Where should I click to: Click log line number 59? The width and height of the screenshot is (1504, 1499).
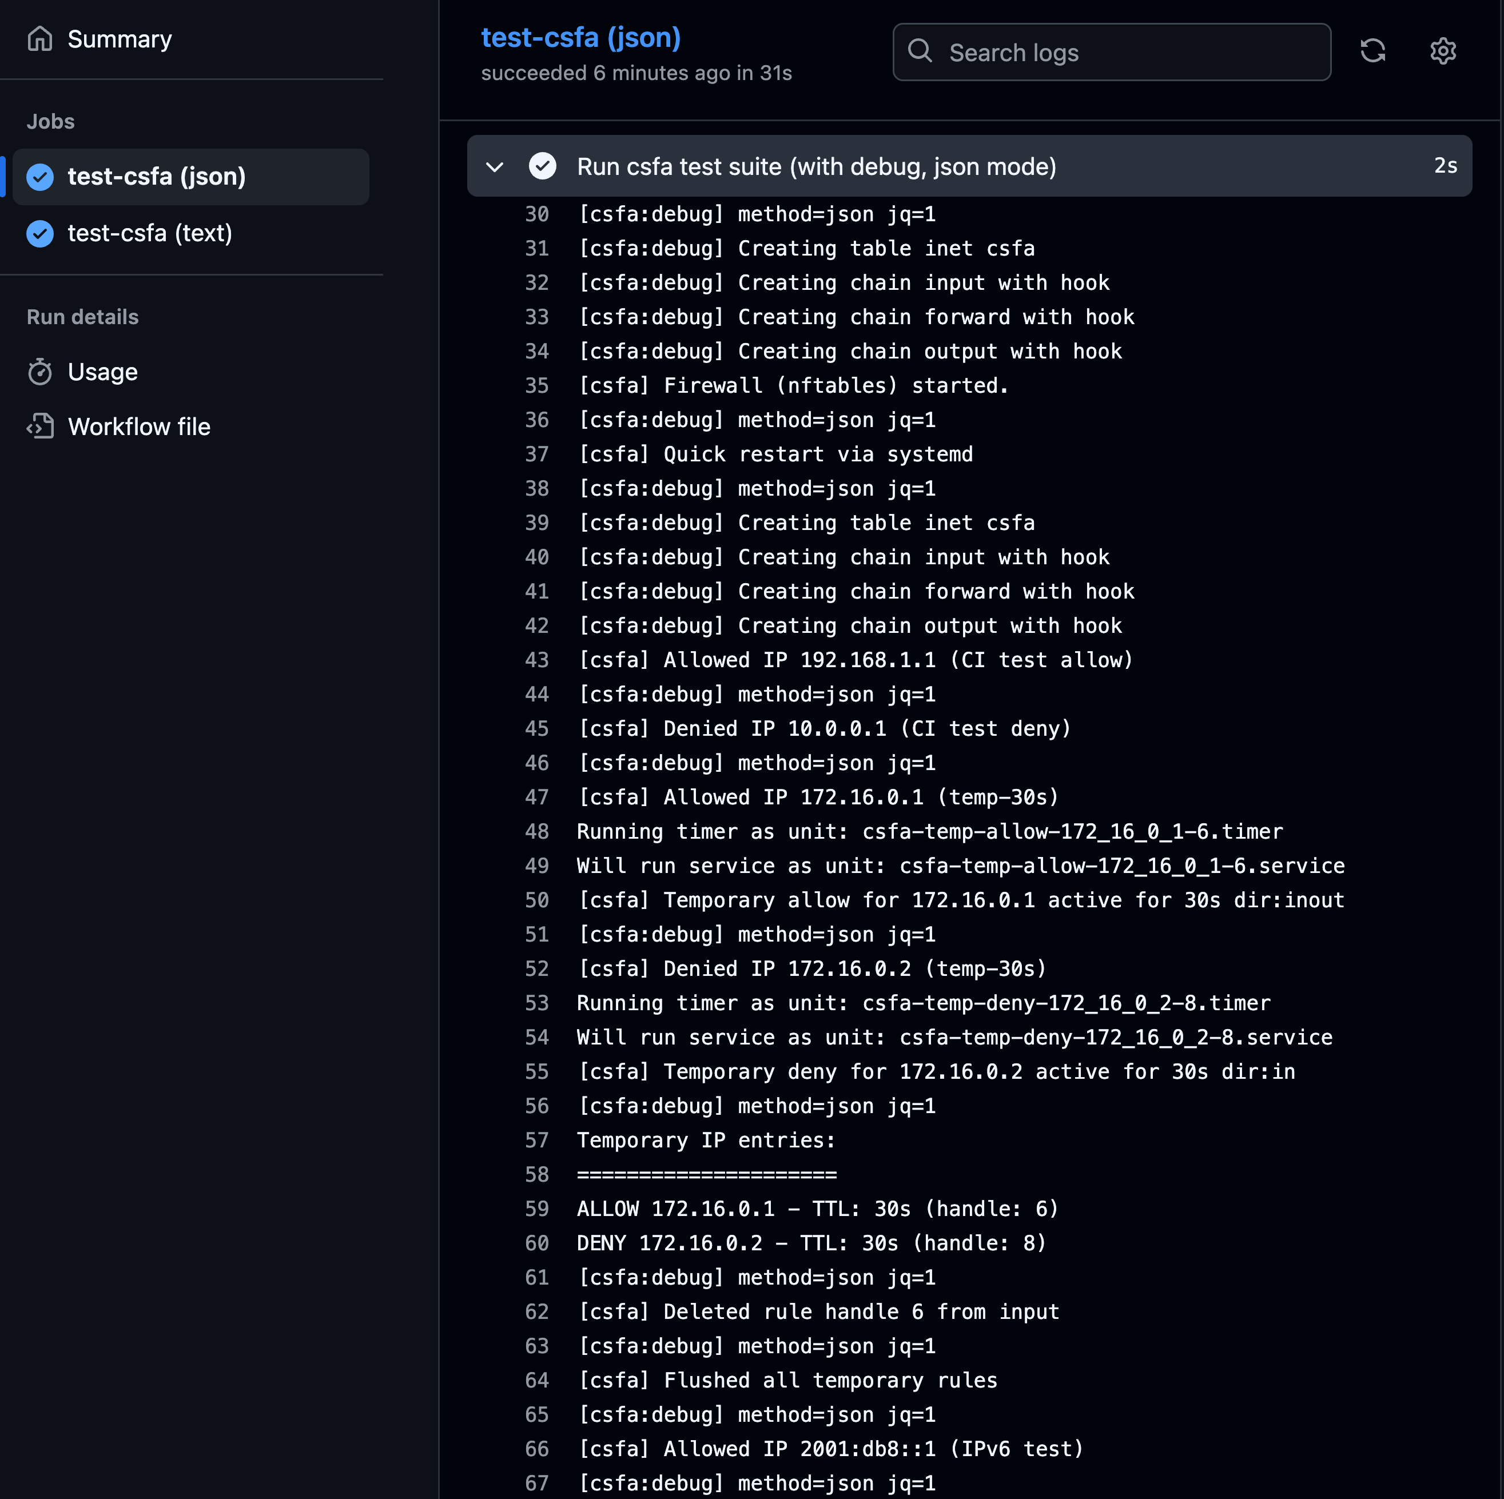pos(537,1209)
